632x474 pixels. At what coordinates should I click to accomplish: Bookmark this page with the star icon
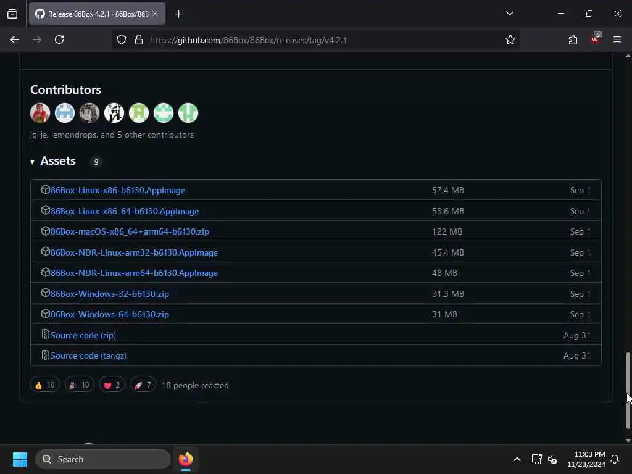[510, 39]
